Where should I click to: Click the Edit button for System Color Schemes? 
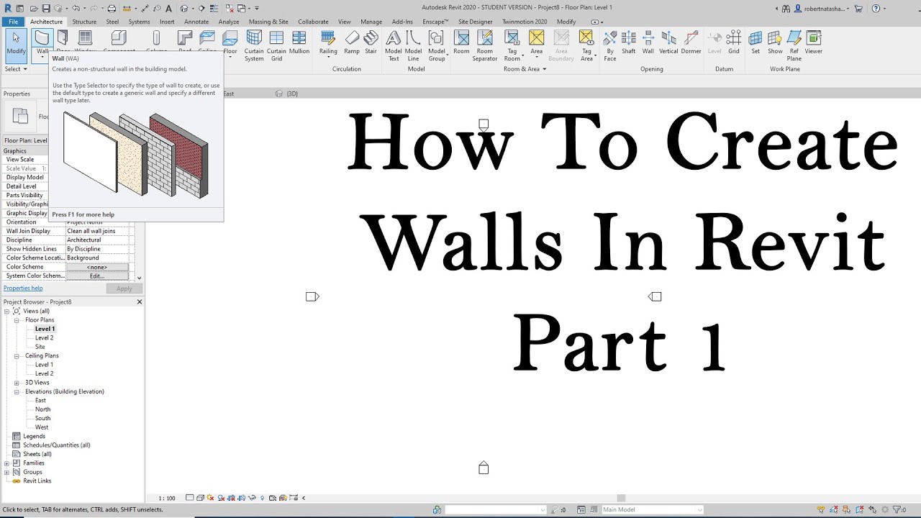click(x=97, y=276)
